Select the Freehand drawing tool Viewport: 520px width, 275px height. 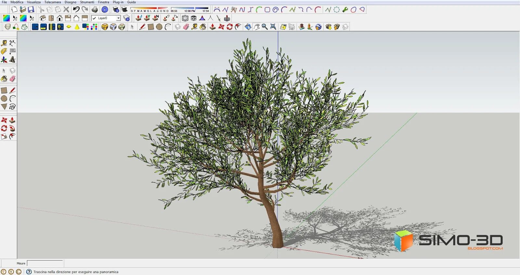pos(12,107)
